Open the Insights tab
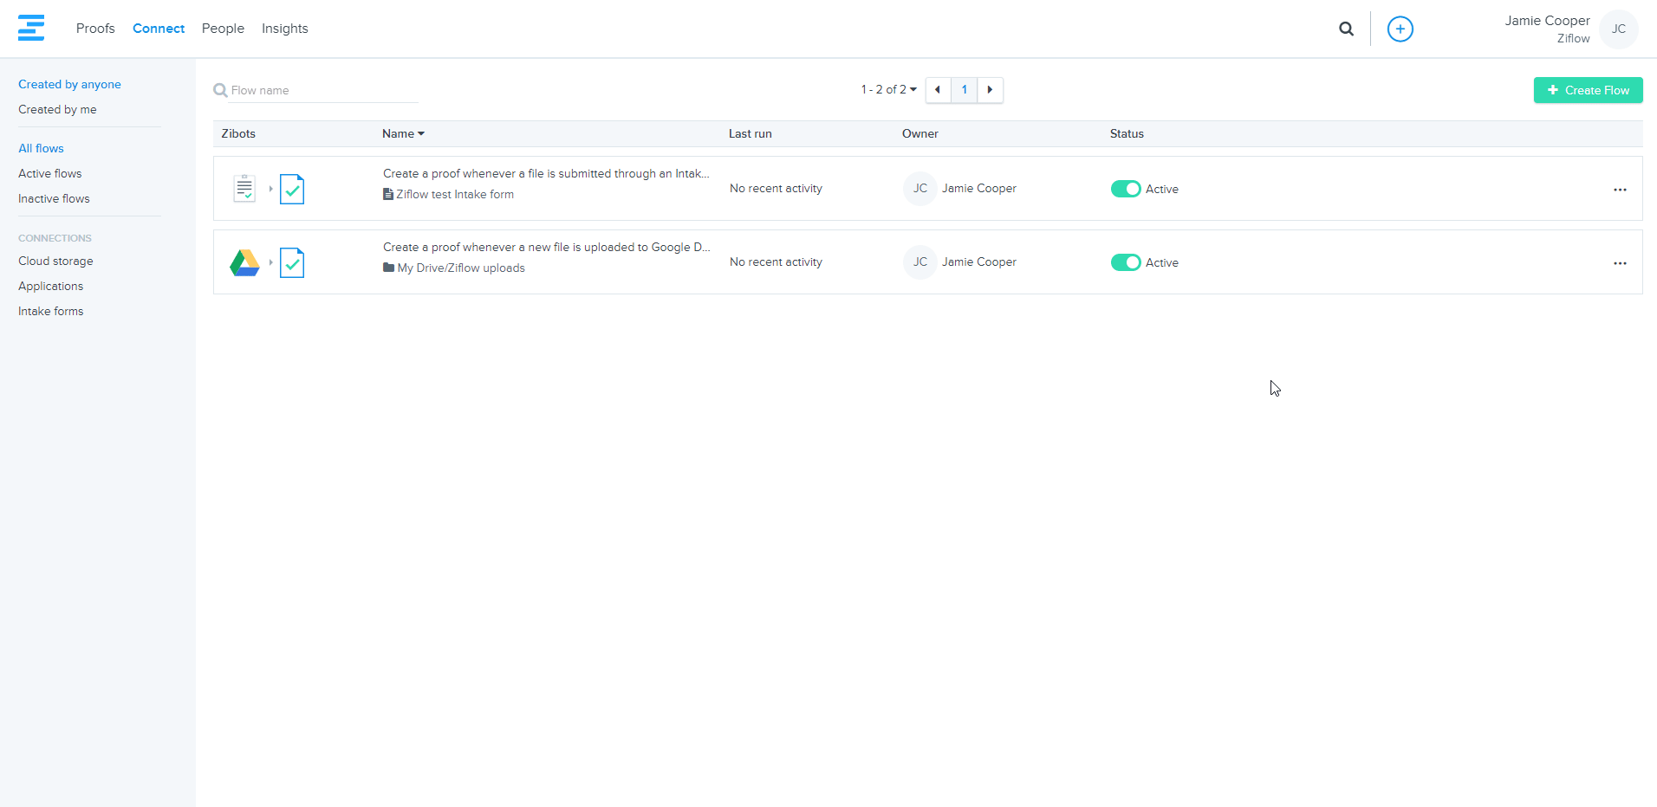This screenshot has height=807, width=1657. (284, 29)
